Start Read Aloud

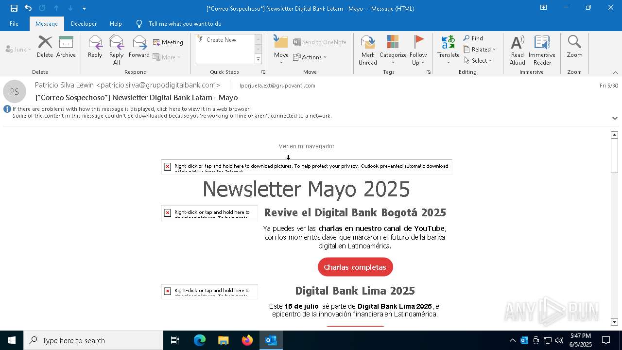(x=518, y=50)
